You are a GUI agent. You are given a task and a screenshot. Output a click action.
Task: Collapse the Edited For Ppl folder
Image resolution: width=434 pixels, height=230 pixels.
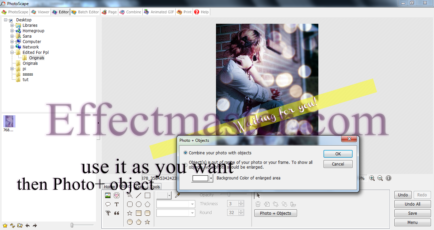(12, 53)
